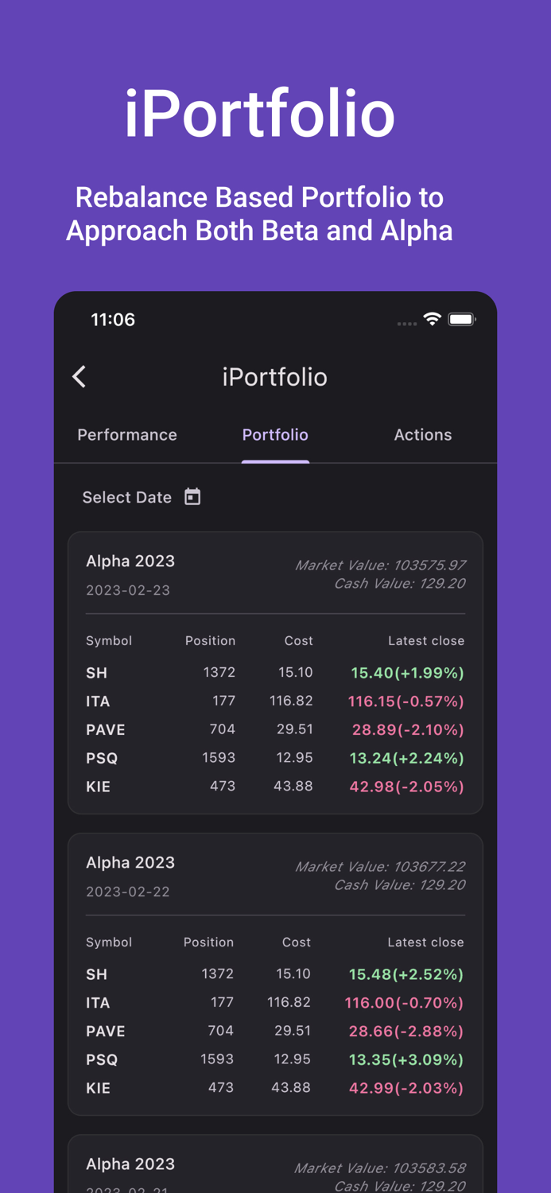Viewport: 551px width, 1193px height.
Task: Select the PSQ row position value
Action: 221,757
